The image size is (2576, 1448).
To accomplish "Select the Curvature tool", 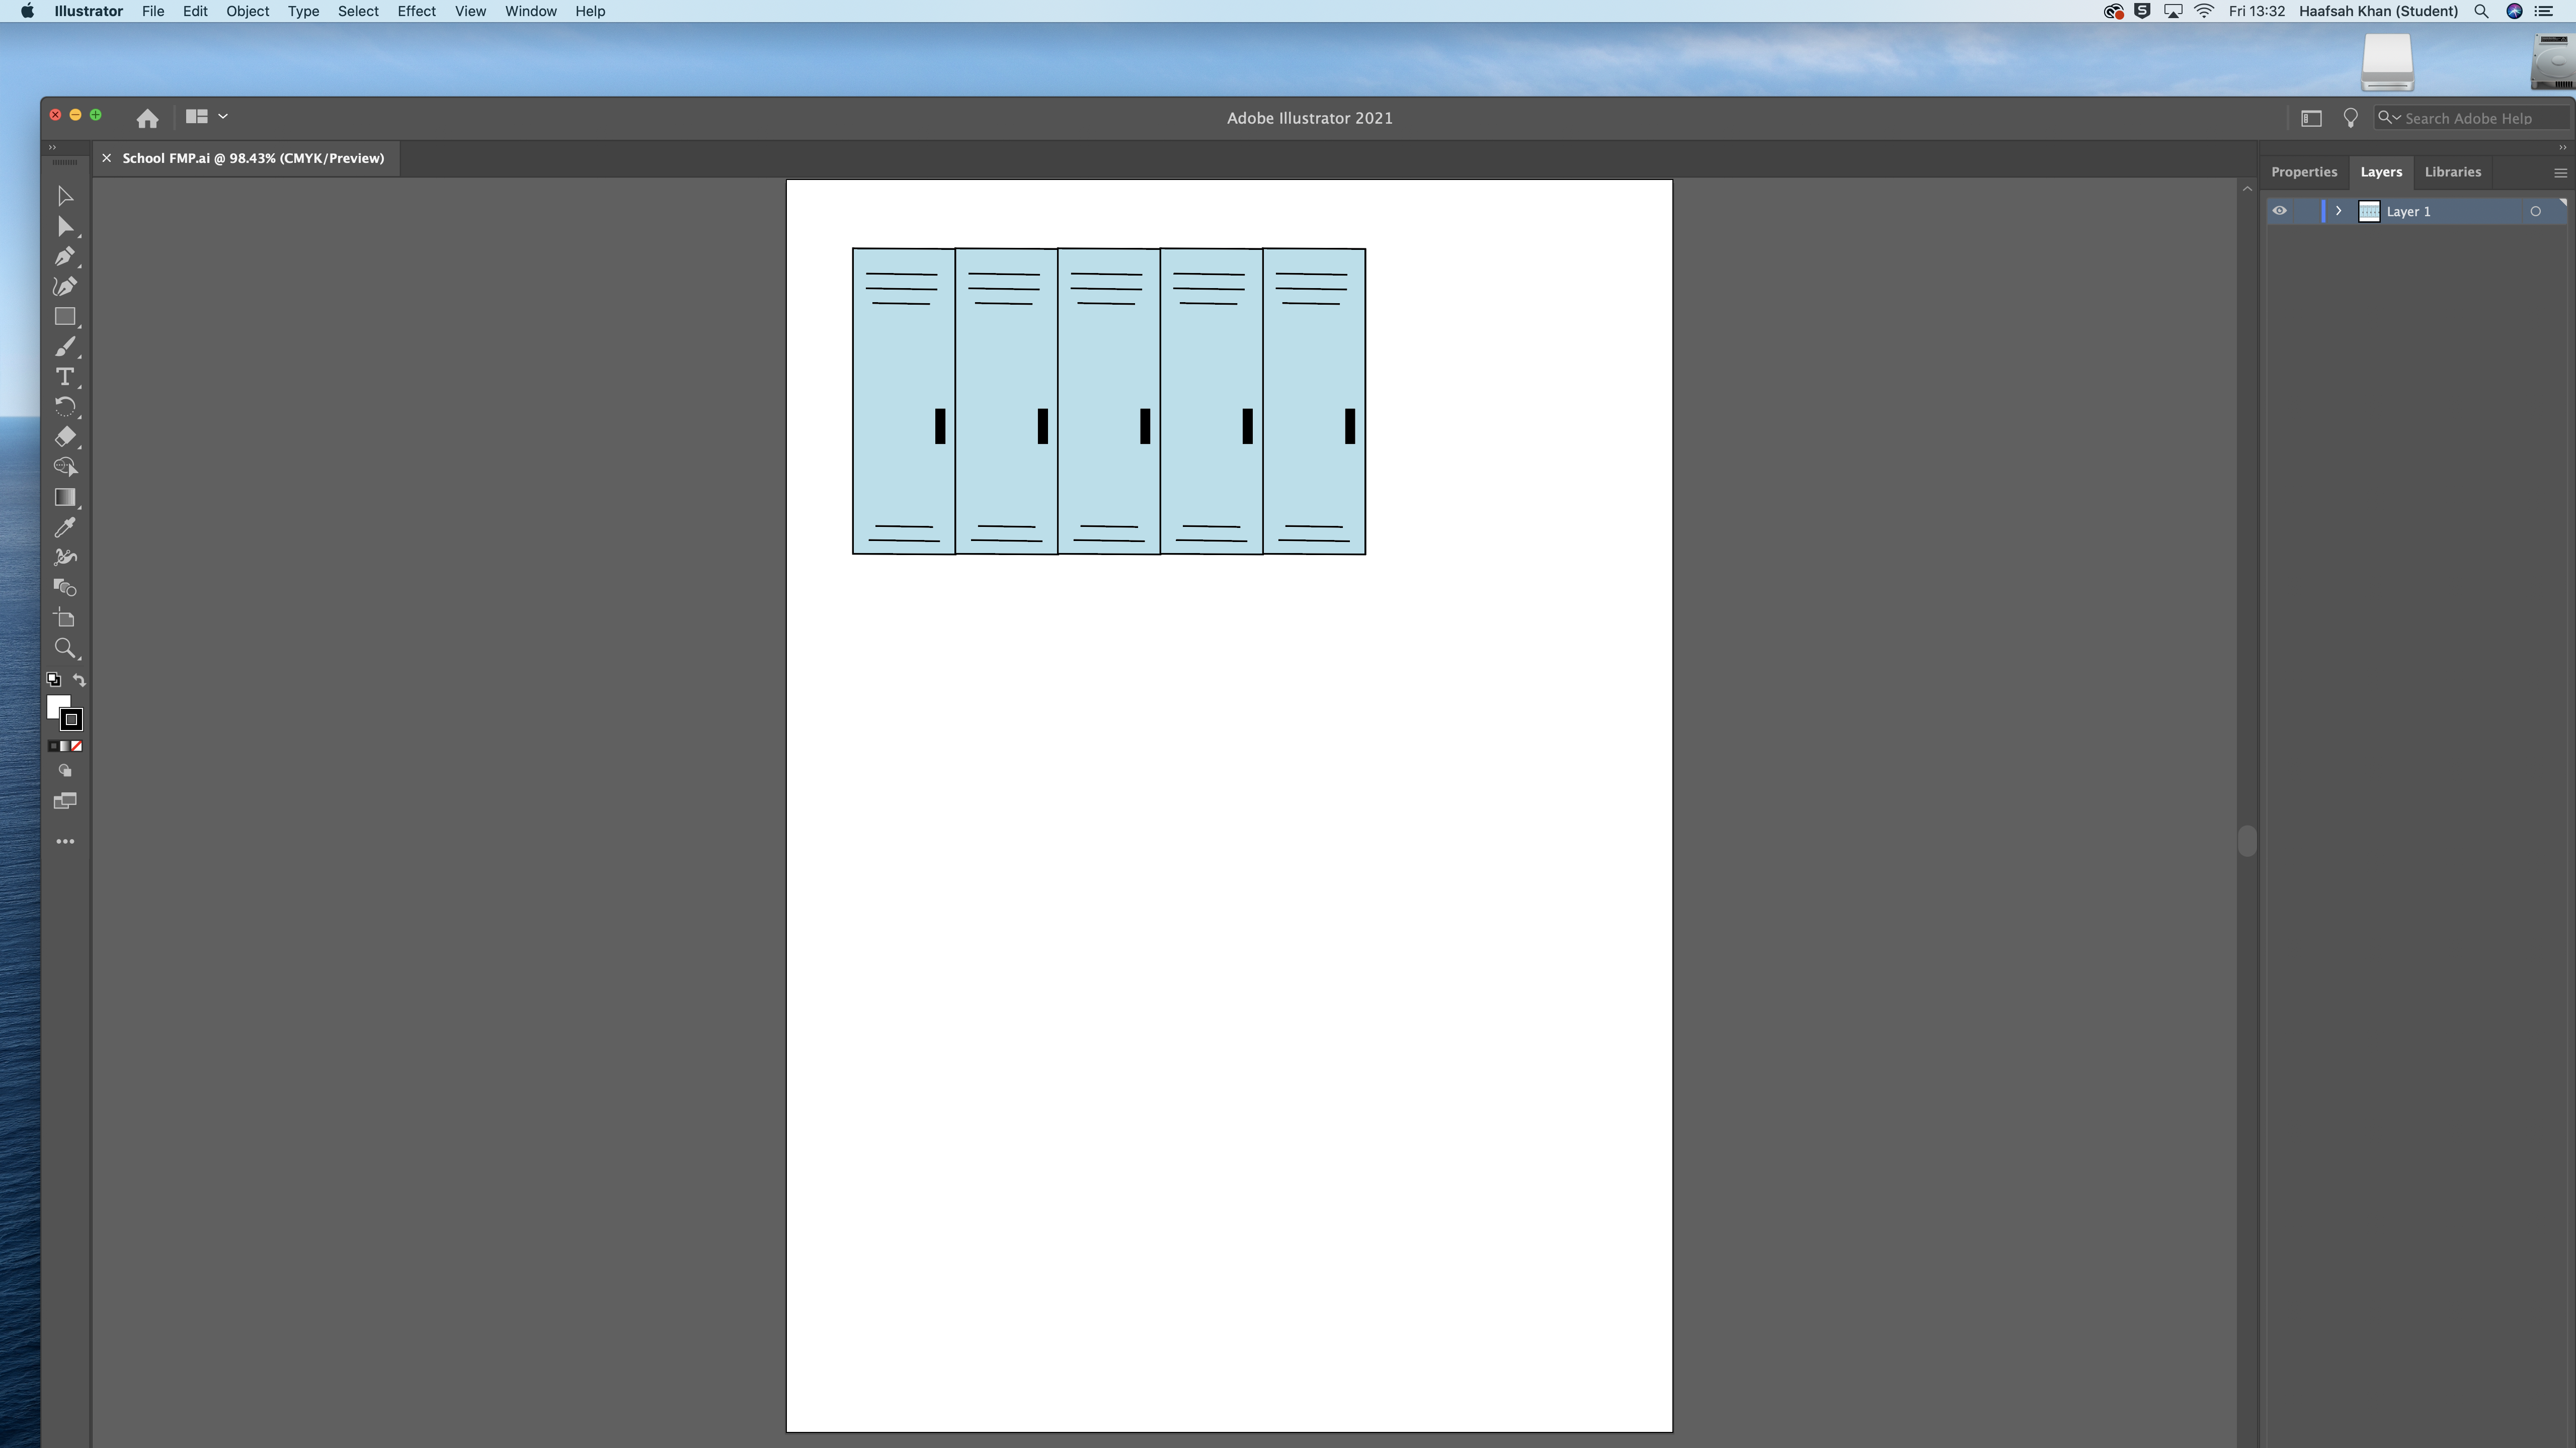I will pos(65,287).
